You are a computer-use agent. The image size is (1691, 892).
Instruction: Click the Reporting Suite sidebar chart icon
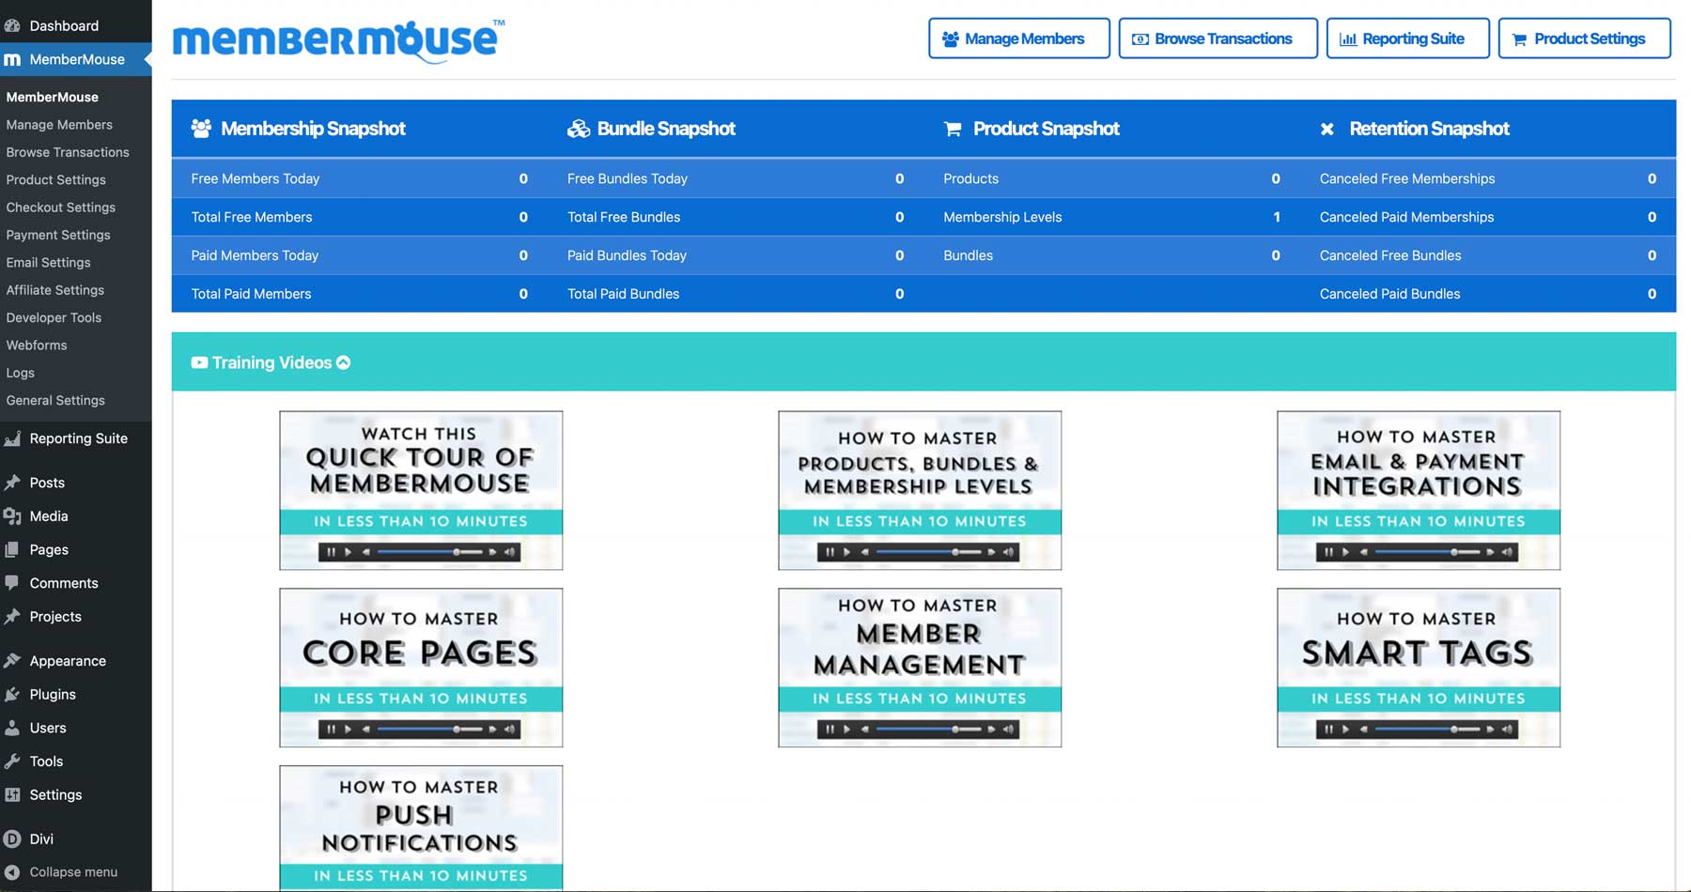pos(12,438)
